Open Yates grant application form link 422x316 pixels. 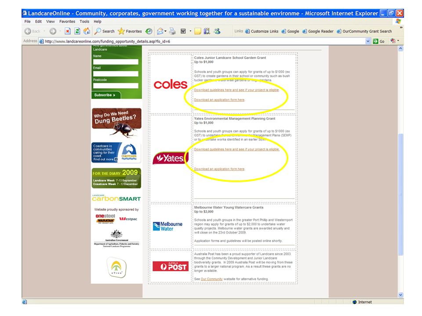point(219,169)
